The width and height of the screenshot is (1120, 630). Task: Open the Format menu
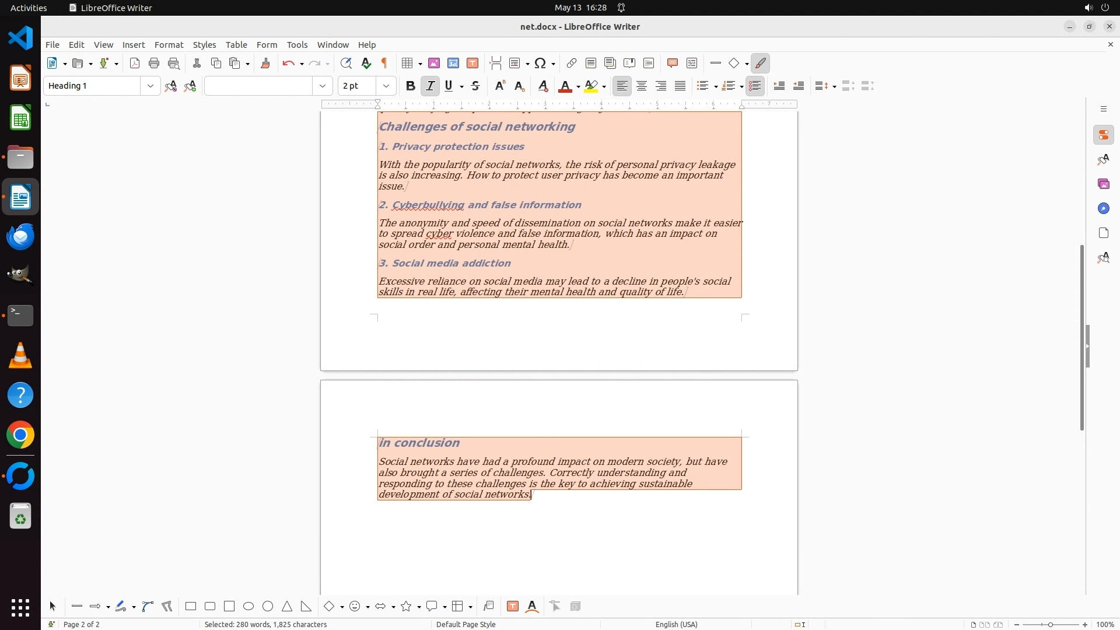coord(169,45)
